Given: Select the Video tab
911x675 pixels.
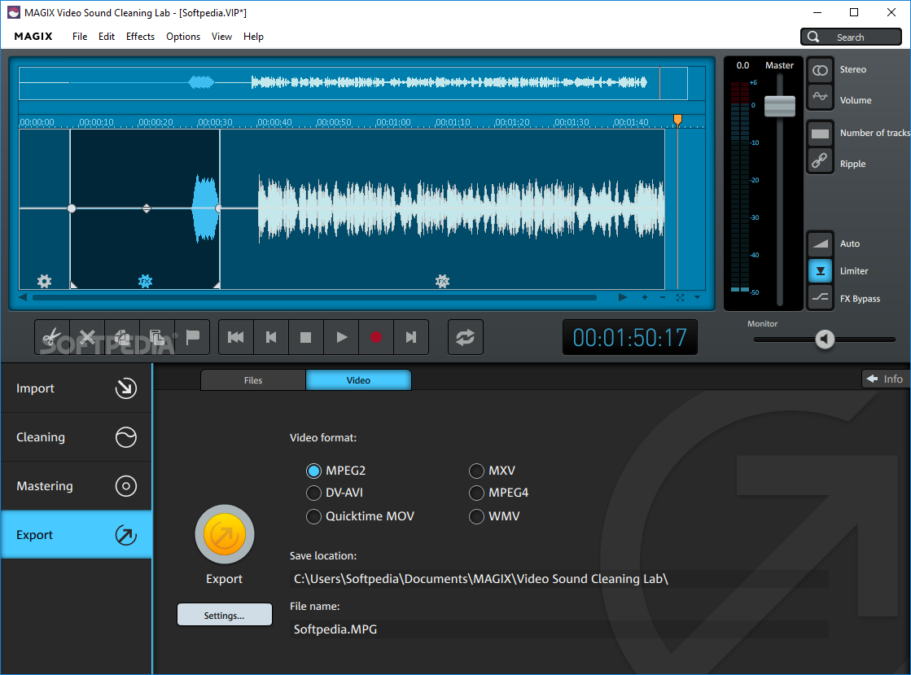Looking at the screenshot, I should click(x=358, y=380).
